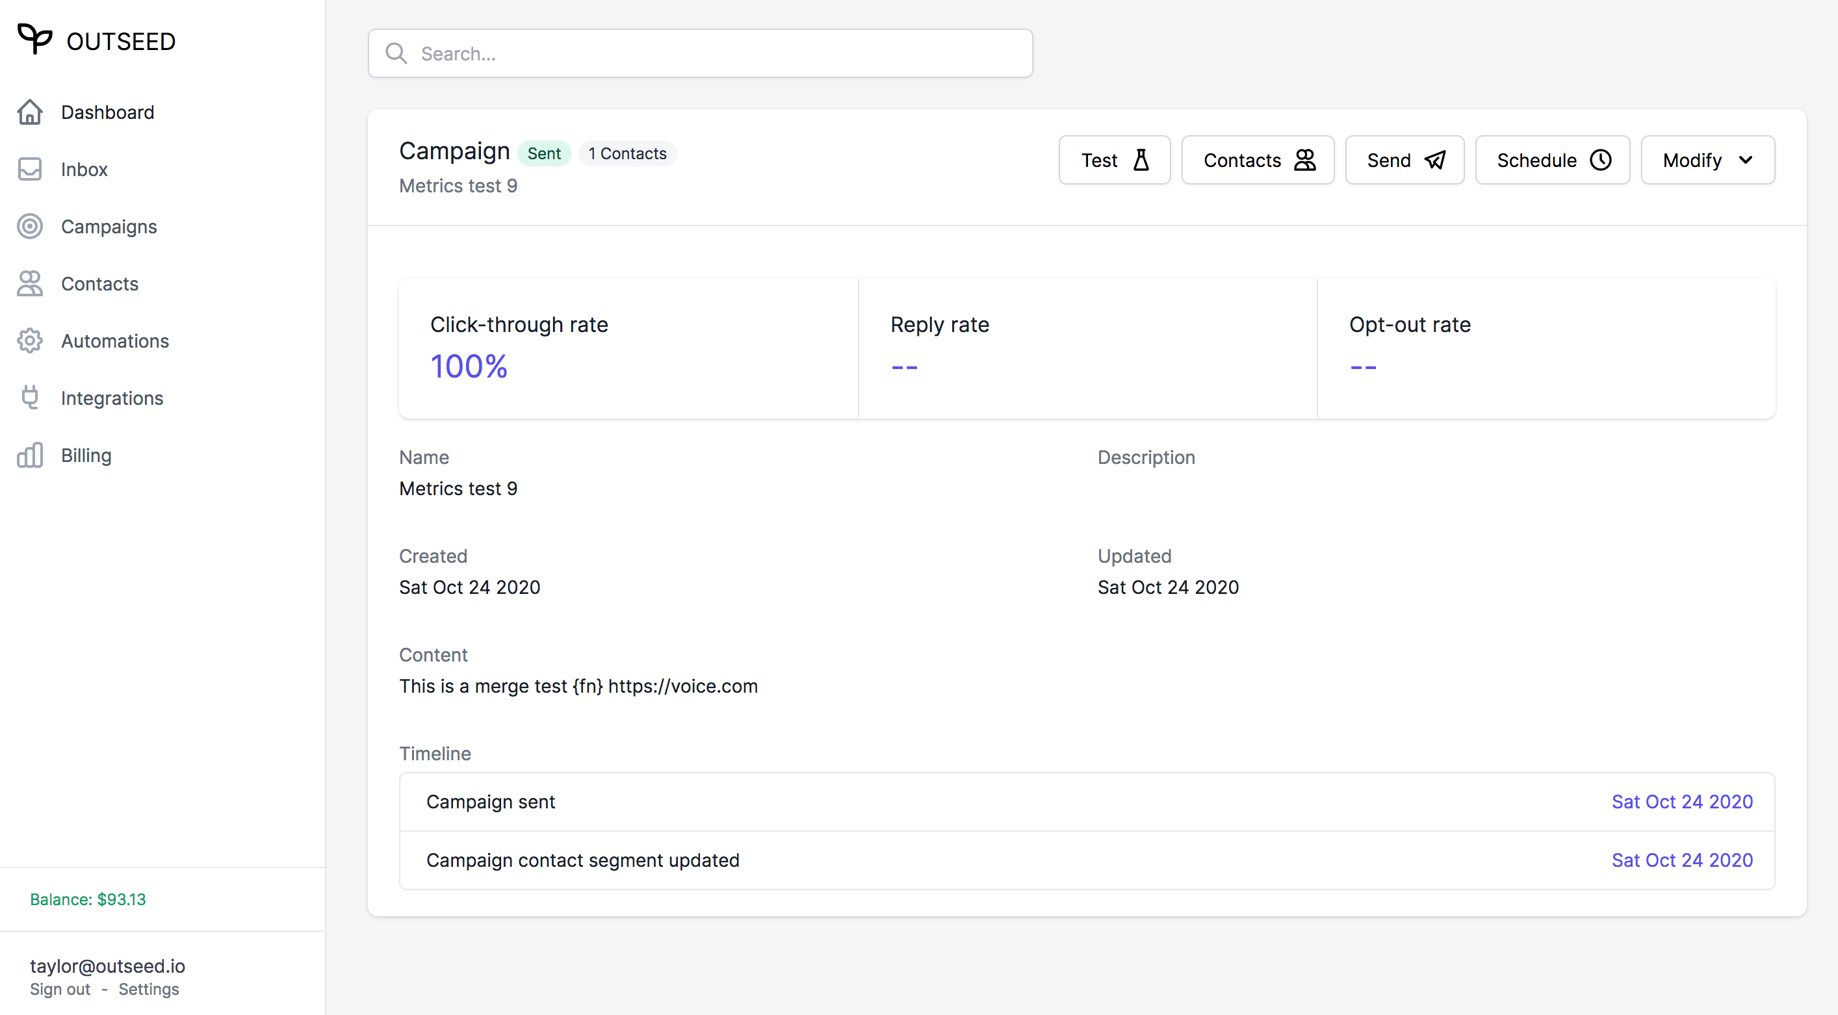Open the Automations menu item

click(x=115, y=341)
